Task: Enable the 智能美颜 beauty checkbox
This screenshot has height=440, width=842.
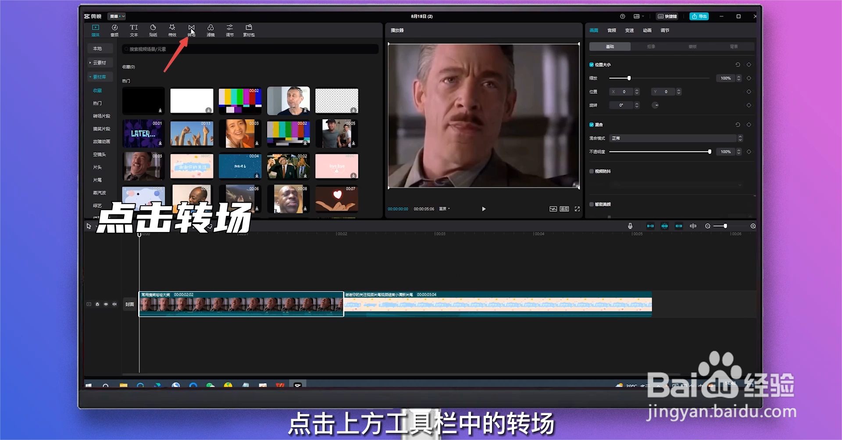Action: [x=592, y=204]
